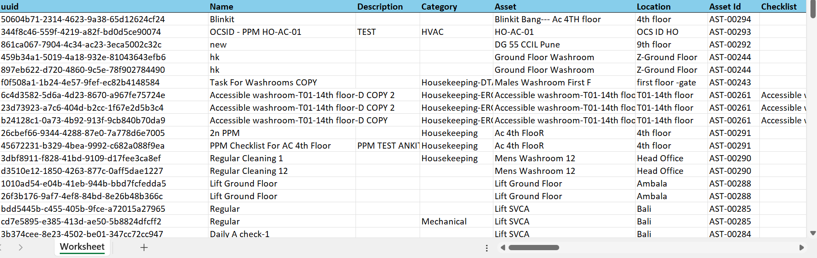
Task: Click the OCS ID HO location cell
Action: 658,32
